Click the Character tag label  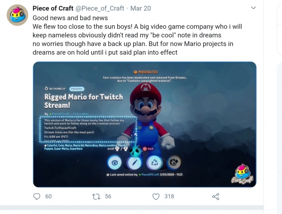click(x=76, y=88)
